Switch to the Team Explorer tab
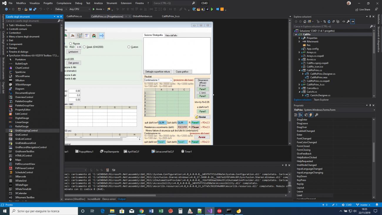The image size is (382, 215). (x=321, y=100)
